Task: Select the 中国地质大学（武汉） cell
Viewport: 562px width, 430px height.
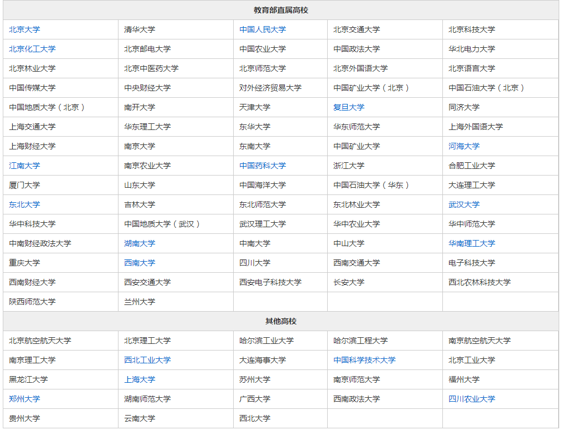Action: click(176, 224)
